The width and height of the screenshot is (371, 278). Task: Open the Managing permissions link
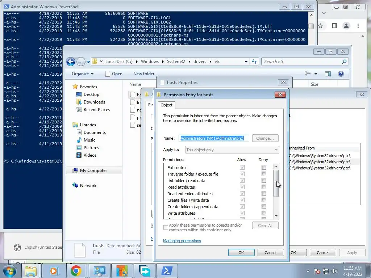point(182,241)
